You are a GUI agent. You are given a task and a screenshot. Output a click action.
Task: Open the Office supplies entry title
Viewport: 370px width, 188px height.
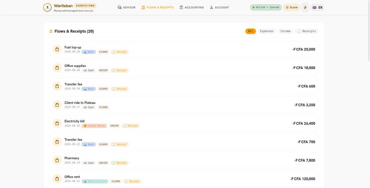click(75, 66)
